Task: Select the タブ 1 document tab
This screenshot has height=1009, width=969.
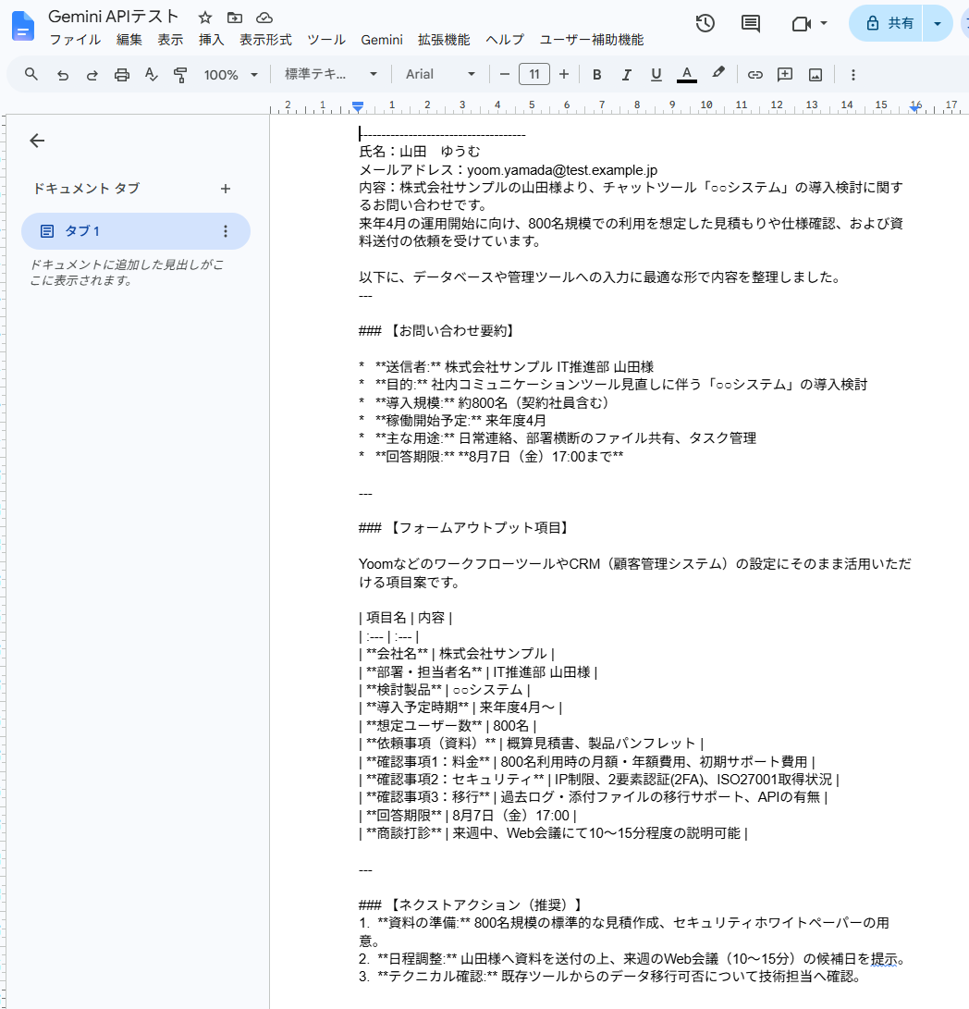Action: pyautogui.click(x=136, y=231)
